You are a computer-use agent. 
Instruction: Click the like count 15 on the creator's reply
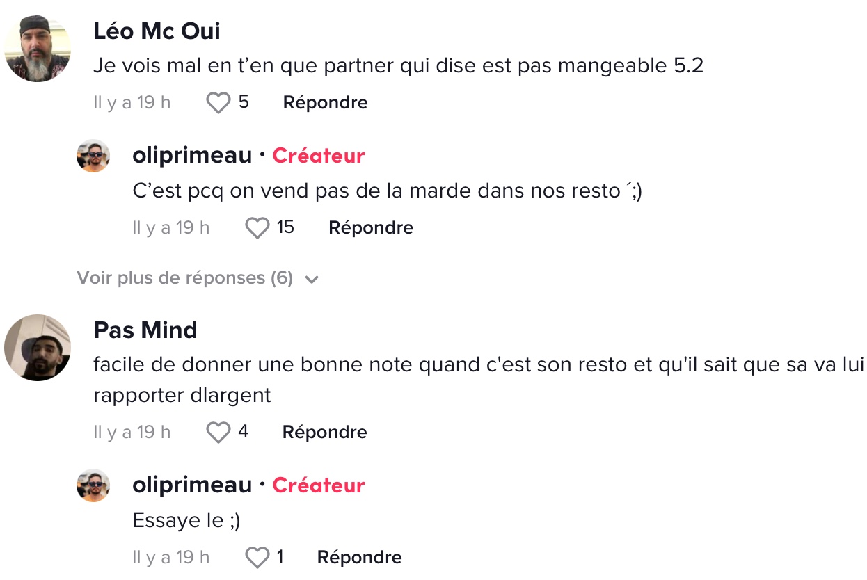tap(285, 227)
